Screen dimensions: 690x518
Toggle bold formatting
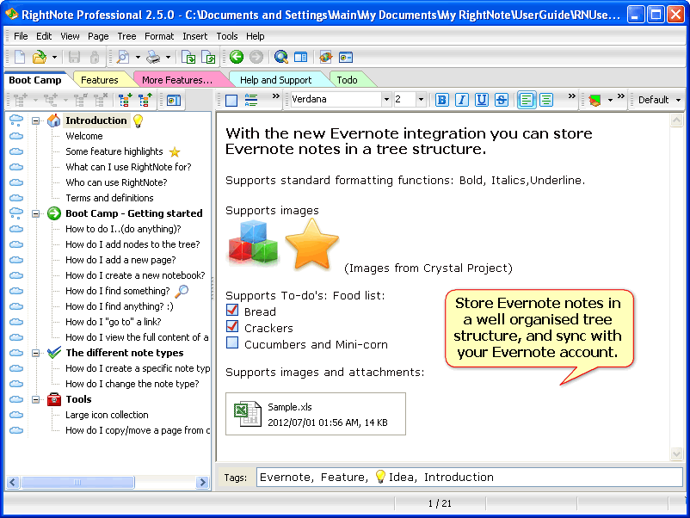(x=442, y=100)
